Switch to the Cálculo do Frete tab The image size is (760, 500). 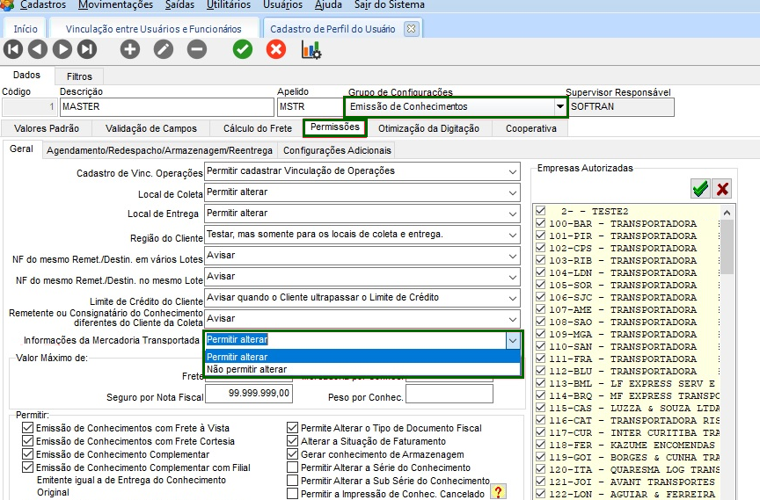pos(257,128)
